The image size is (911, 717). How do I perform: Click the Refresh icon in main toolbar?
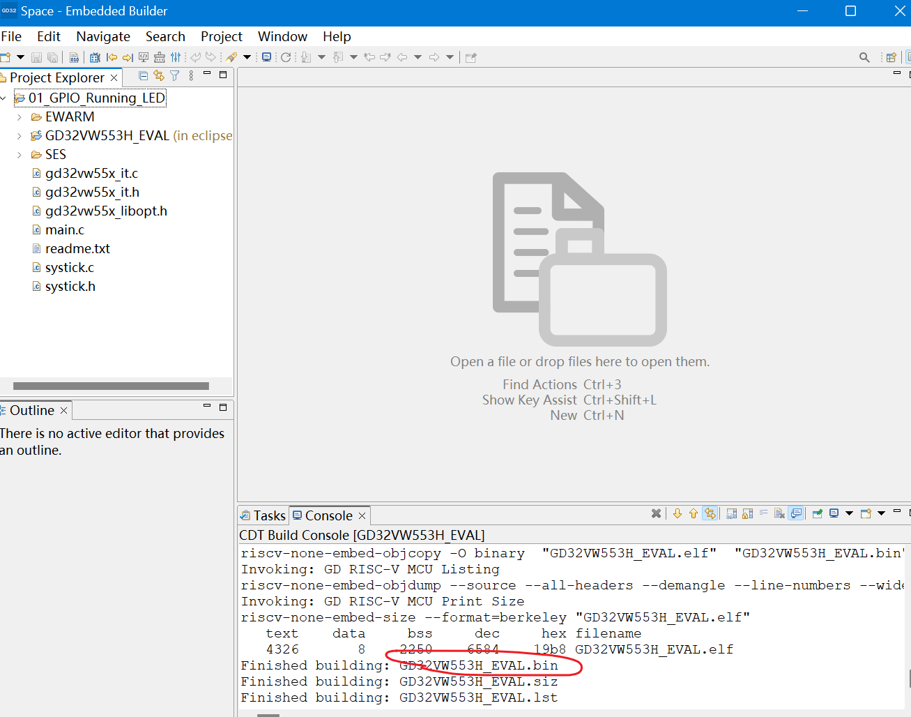point(286,57)
